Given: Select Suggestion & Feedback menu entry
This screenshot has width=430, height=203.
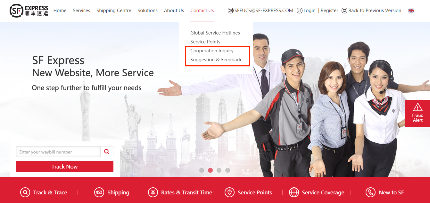Looking at the screenshot, I should [216, 60].
